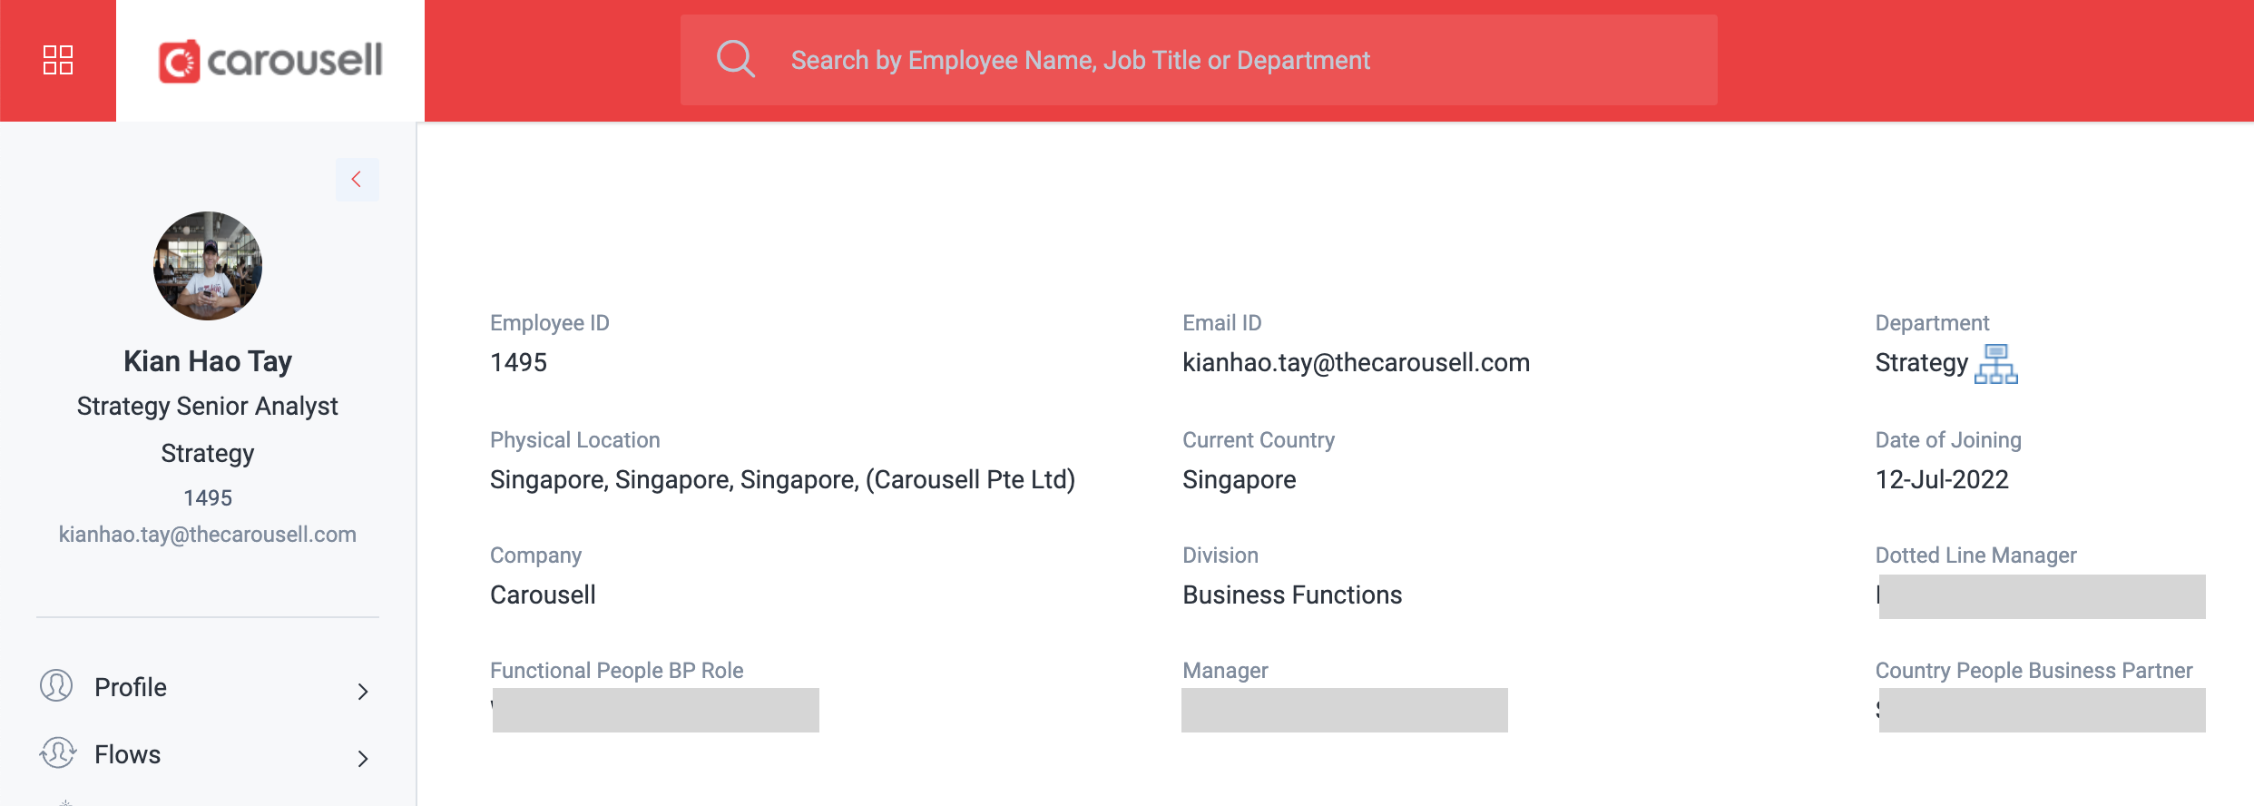This screenshot has width=2254, height=806.
Task: Expand the Profile menu chevron
Action: [363, 692]
